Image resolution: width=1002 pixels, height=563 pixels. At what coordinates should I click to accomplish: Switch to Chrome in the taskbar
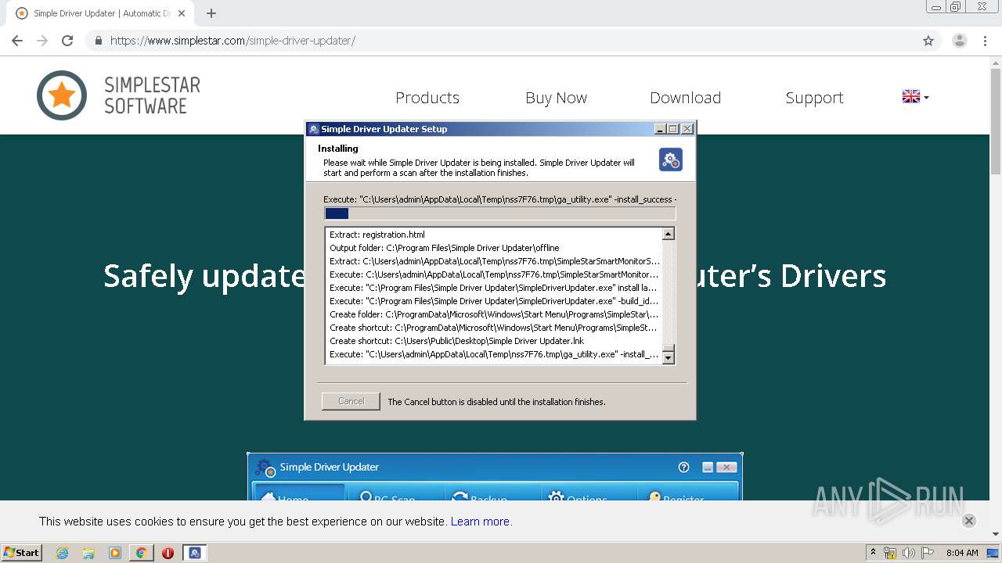click(141, 553)
